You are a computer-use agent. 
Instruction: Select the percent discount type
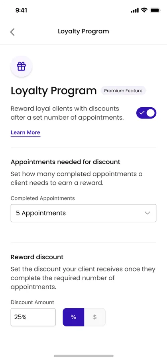pyautogui.click(x=73, y=317)
